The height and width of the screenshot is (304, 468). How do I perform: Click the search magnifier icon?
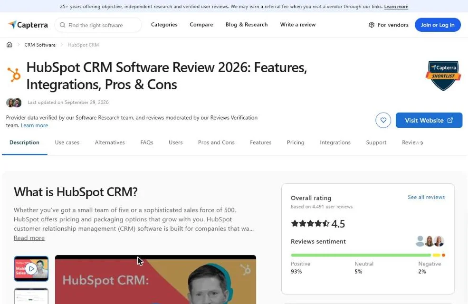tap(62, 25)
